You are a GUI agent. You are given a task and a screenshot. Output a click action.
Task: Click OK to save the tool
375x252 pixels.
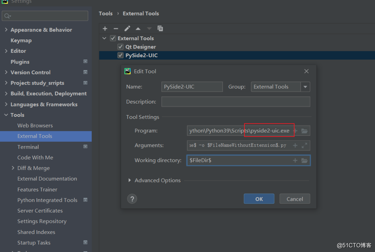point(259,199)
